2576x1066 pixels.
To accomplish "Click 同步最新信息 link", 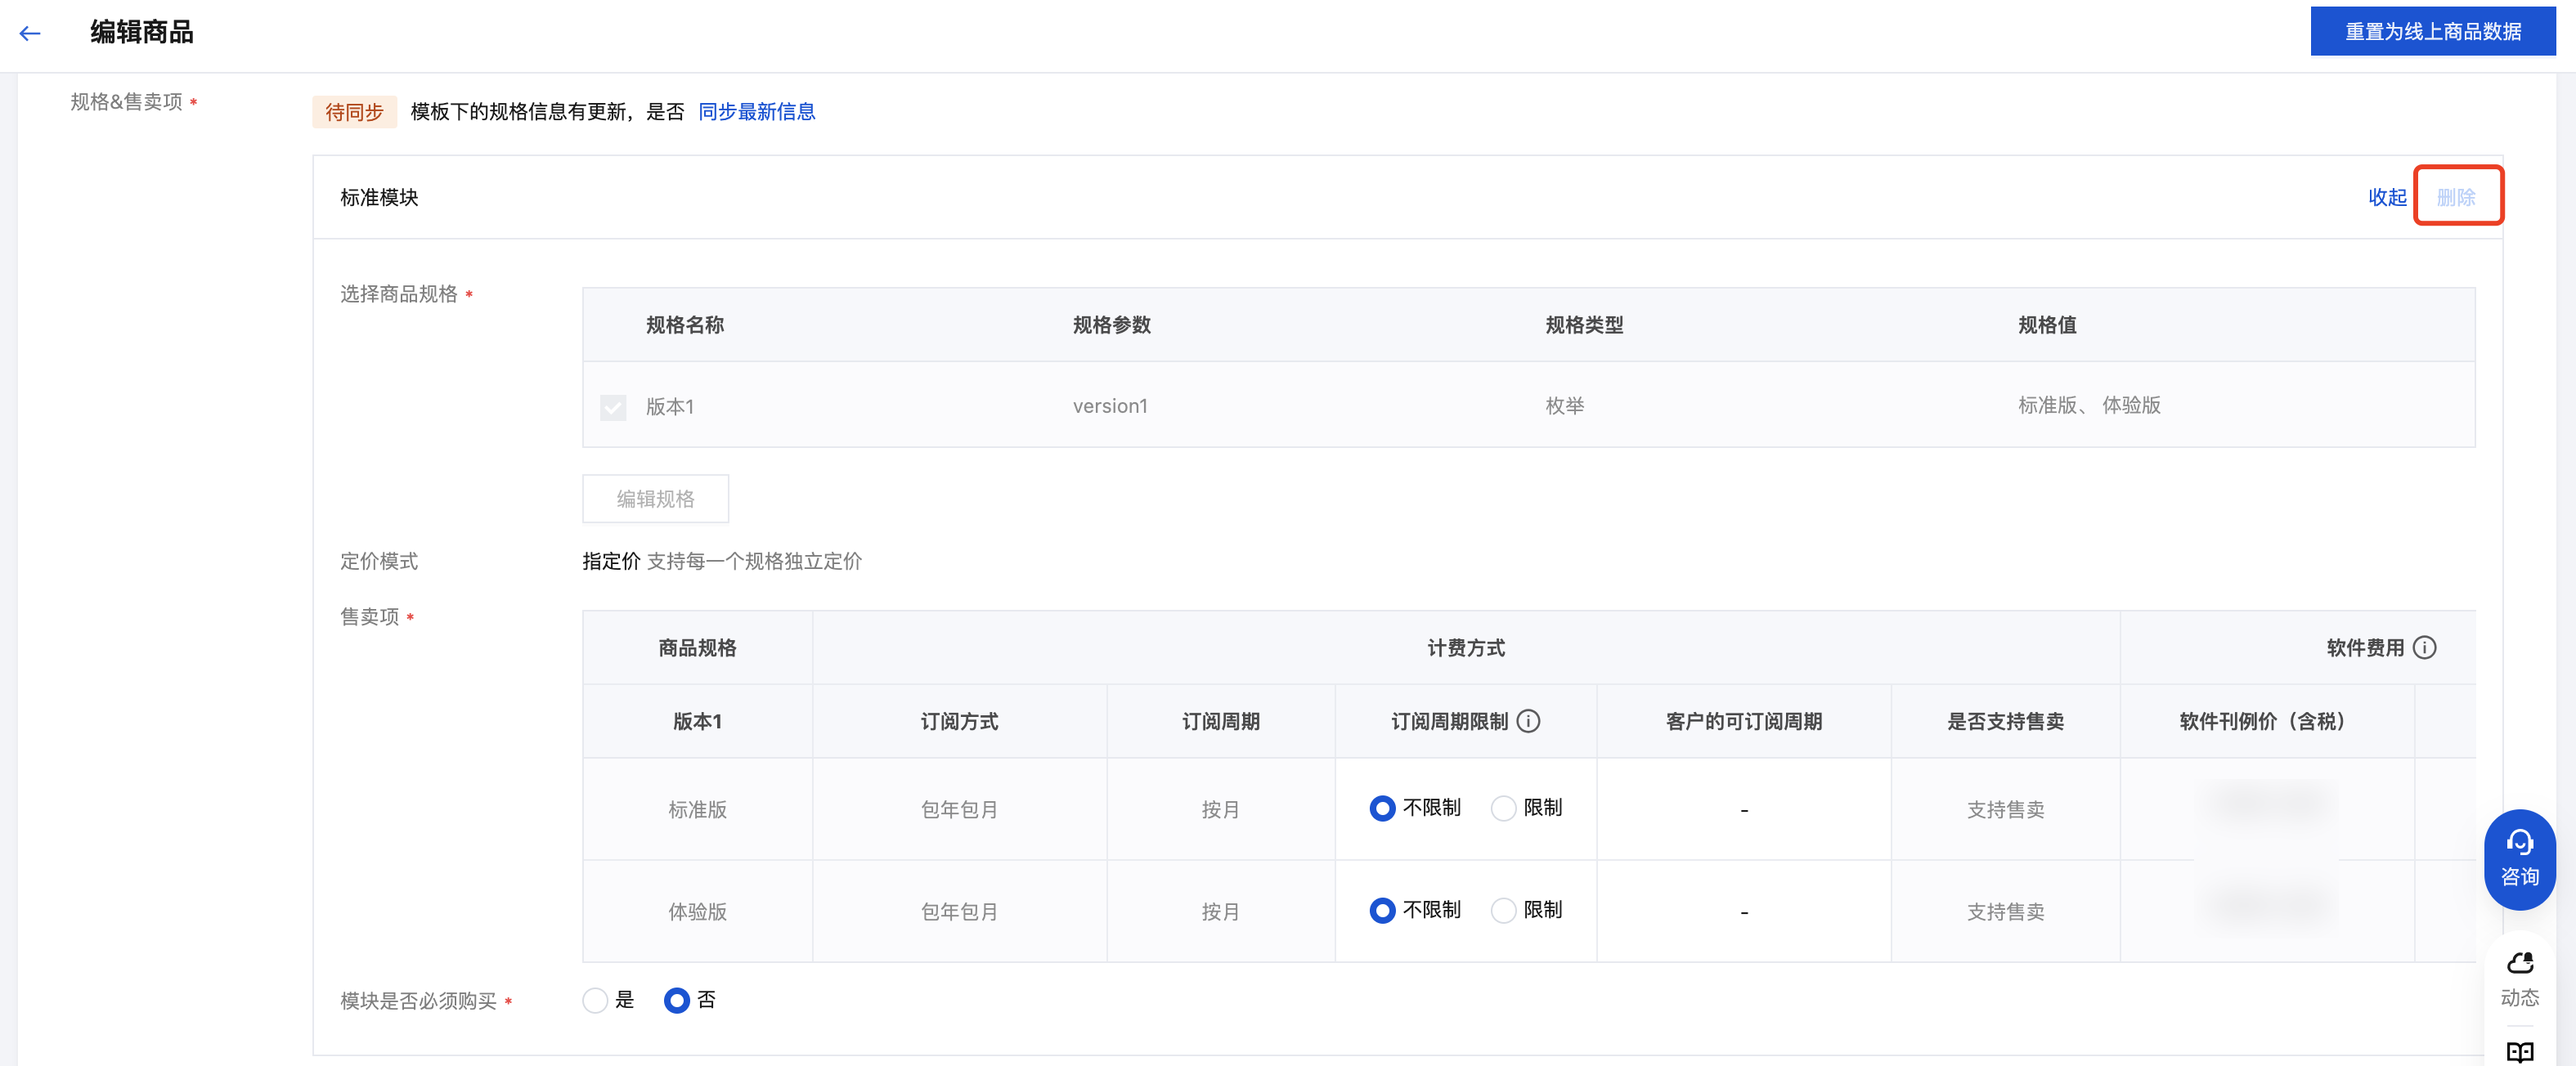I will coord(756,112).
